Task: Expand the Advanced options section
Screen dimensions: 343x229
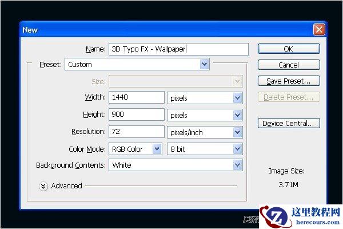Action: 43,186
